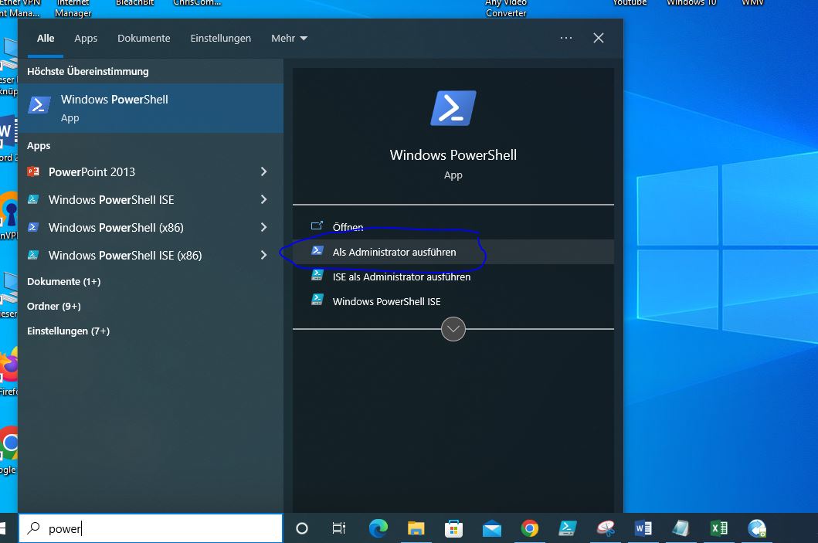Open Task View in taskbar
This screenshot has width=818, height=543.
point(338,528)
